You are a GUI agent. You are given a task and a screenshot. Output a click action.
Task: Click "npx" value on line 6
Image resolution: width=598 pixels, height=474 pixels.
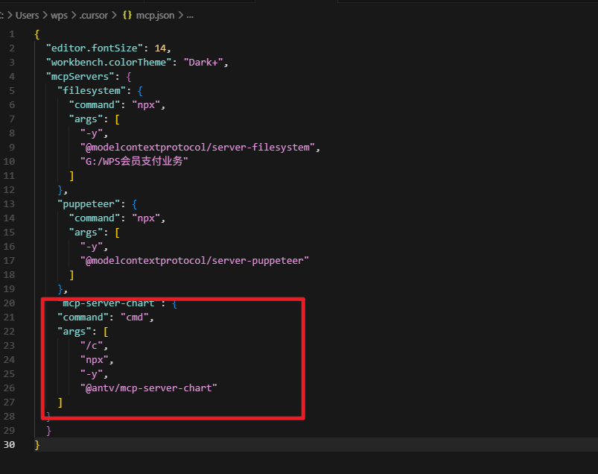(x=146, y=105)
